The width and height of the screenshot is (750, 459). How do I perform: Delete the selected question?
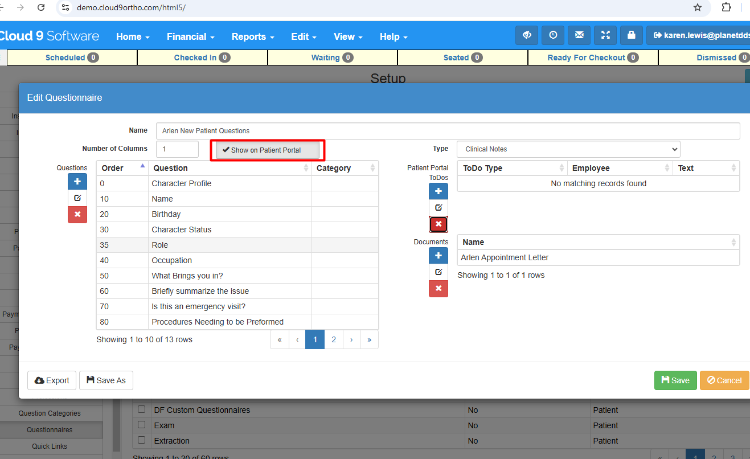point(77,215)
